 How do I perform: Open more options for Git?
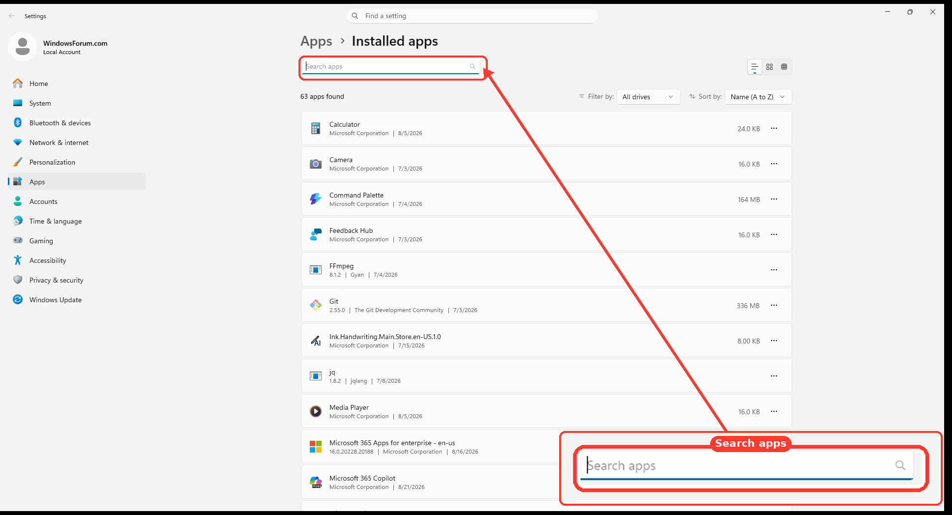tap(774, 306)
